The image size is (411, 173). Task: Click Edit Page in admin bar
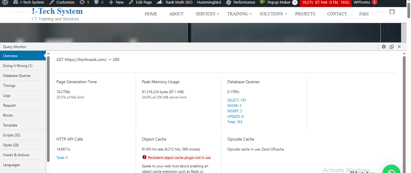click(140, 2)
